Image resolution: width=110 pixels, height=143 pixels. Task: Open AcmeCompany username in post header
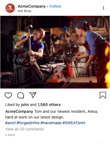pyautogui.click(x=32, y=6)
